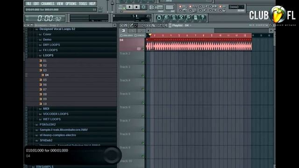Select sample 04 in LOOPS
Screen dimensions: 299x168
tap(47, 75)
